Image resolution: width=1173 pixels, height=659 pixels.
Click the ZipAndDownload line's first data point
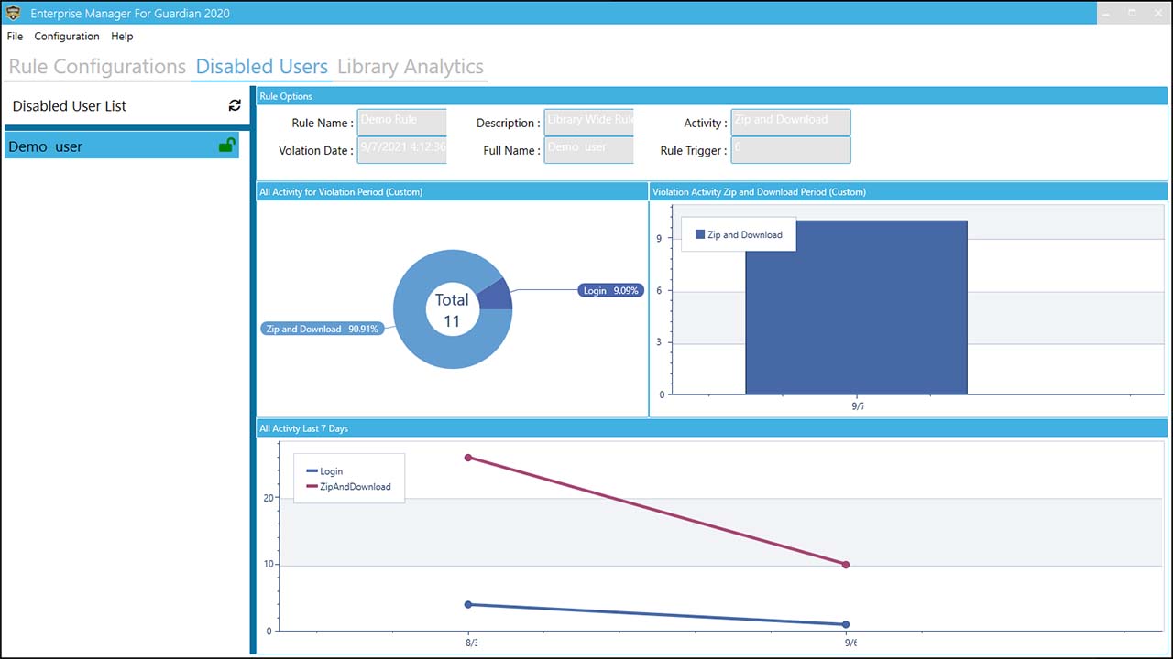click(x=468, y=458)
